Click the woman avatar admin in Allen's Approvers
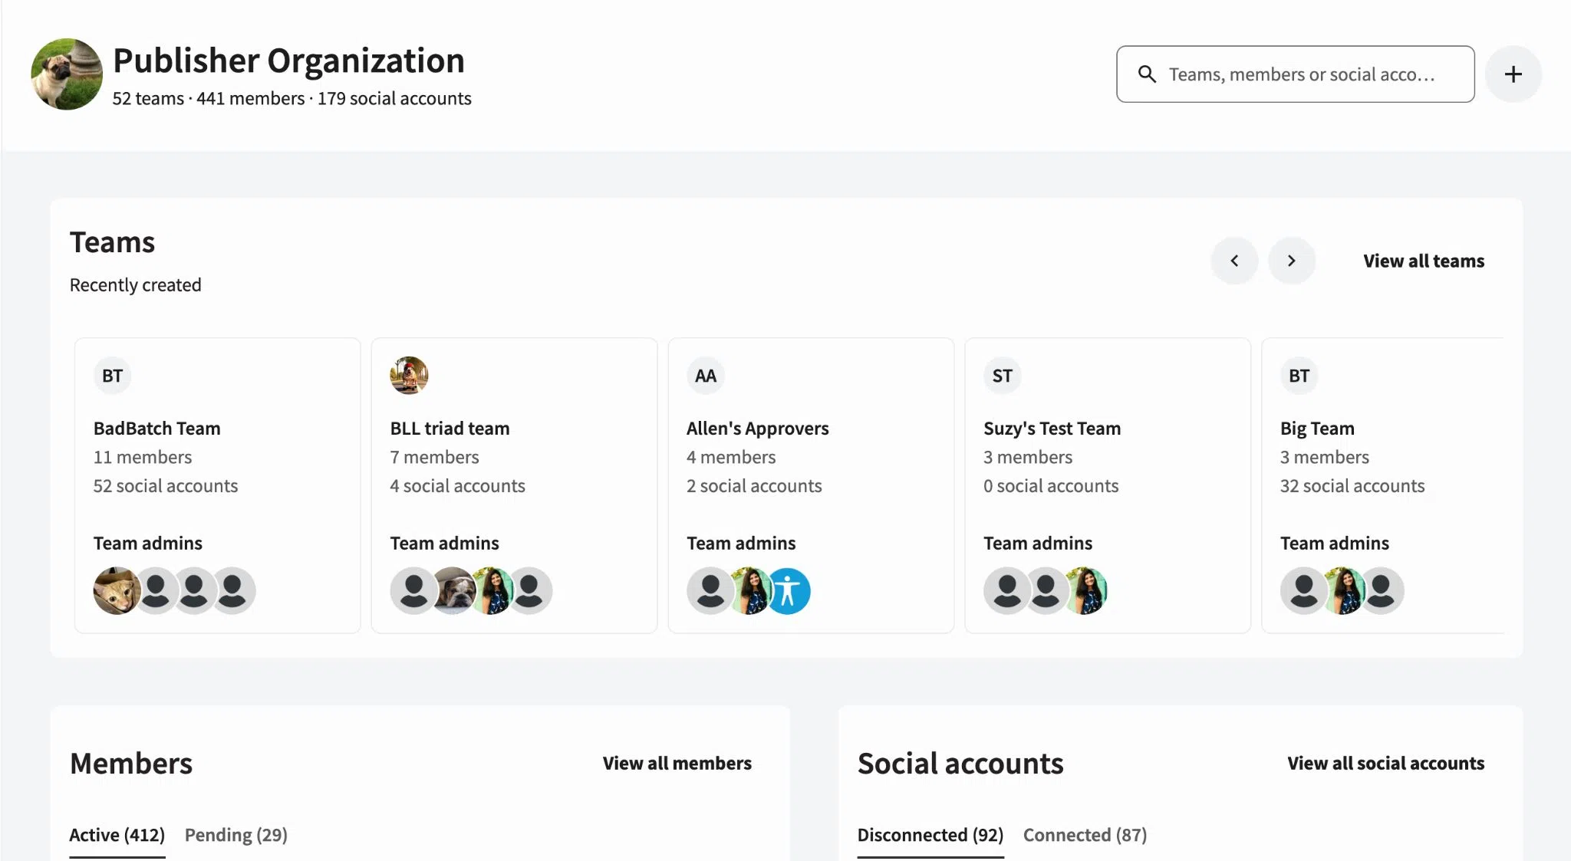Screen dimensions: 1571x861 coord(750,591)
